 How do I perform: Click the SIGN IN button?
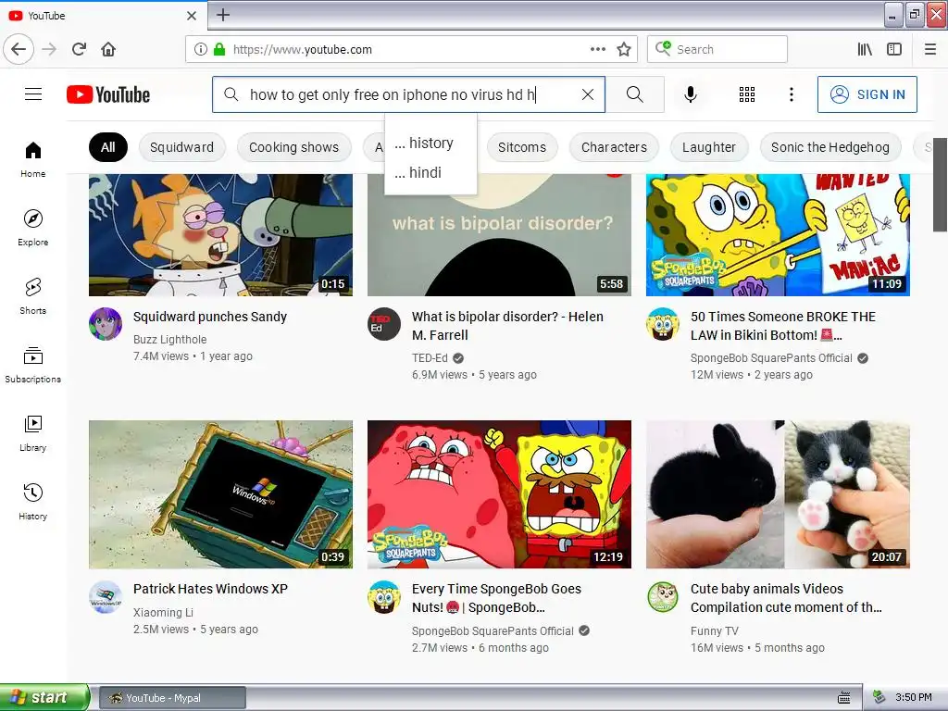(867, 94)
